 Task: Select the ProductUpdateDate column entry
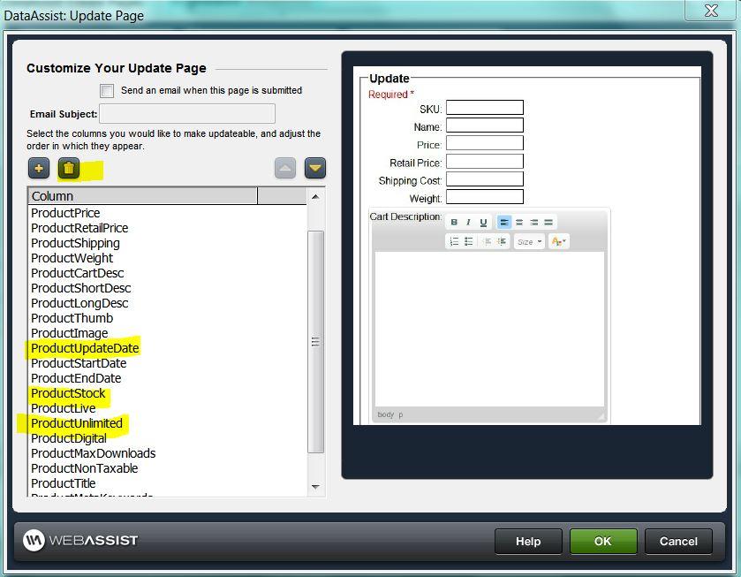[85, 348]
